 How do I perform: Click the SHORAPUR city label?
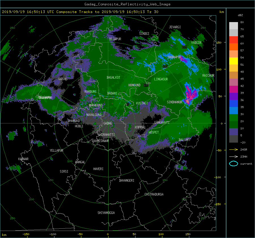174,57
